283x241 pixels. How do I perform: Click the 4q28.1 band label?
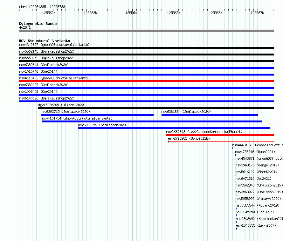click(25, 27)
